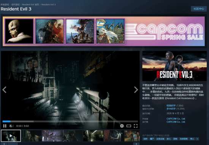The width and height of the screenshot is (209, 145).
Task: Pause the trailer video
Action: [x=5, y=126]
